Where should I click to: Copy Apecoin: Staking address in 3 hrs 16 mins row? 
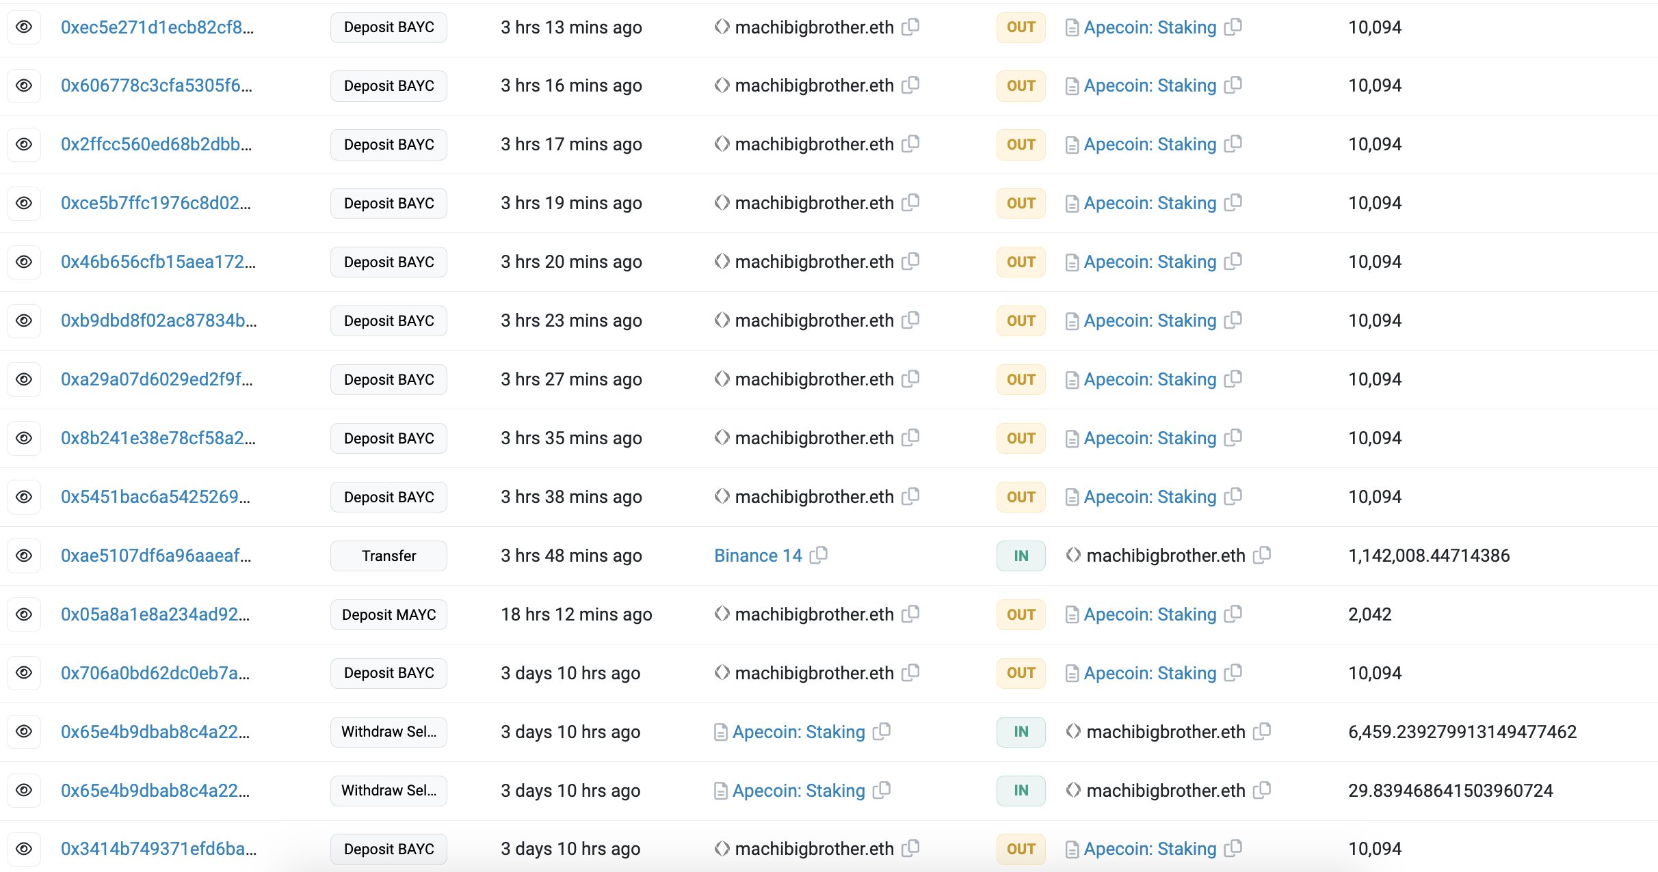(x=1233, y=85)
